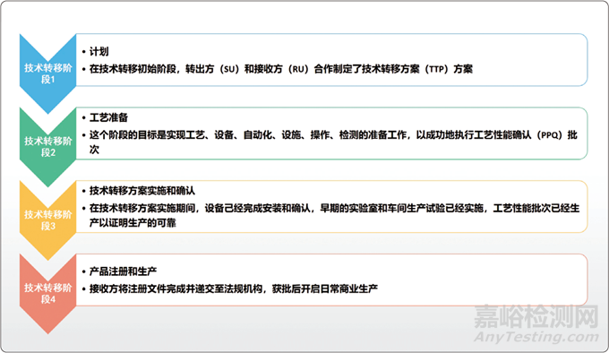Click the sentence mentioning 转出方 (SU)
Viewport: 609px width, 353px height.
281,69
